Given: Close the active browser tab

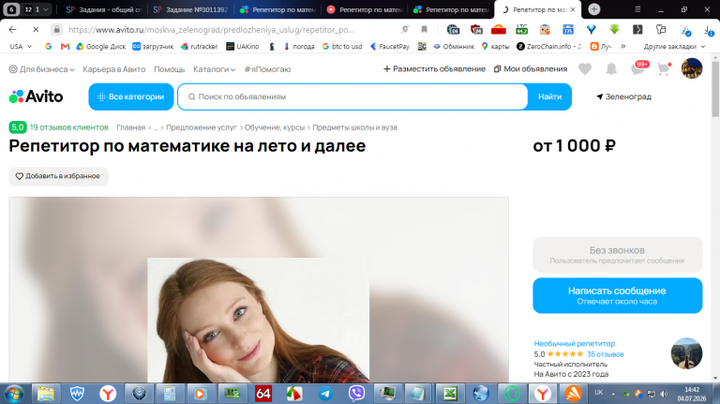Looking at the screenshot, I should (x=573, y=9).
